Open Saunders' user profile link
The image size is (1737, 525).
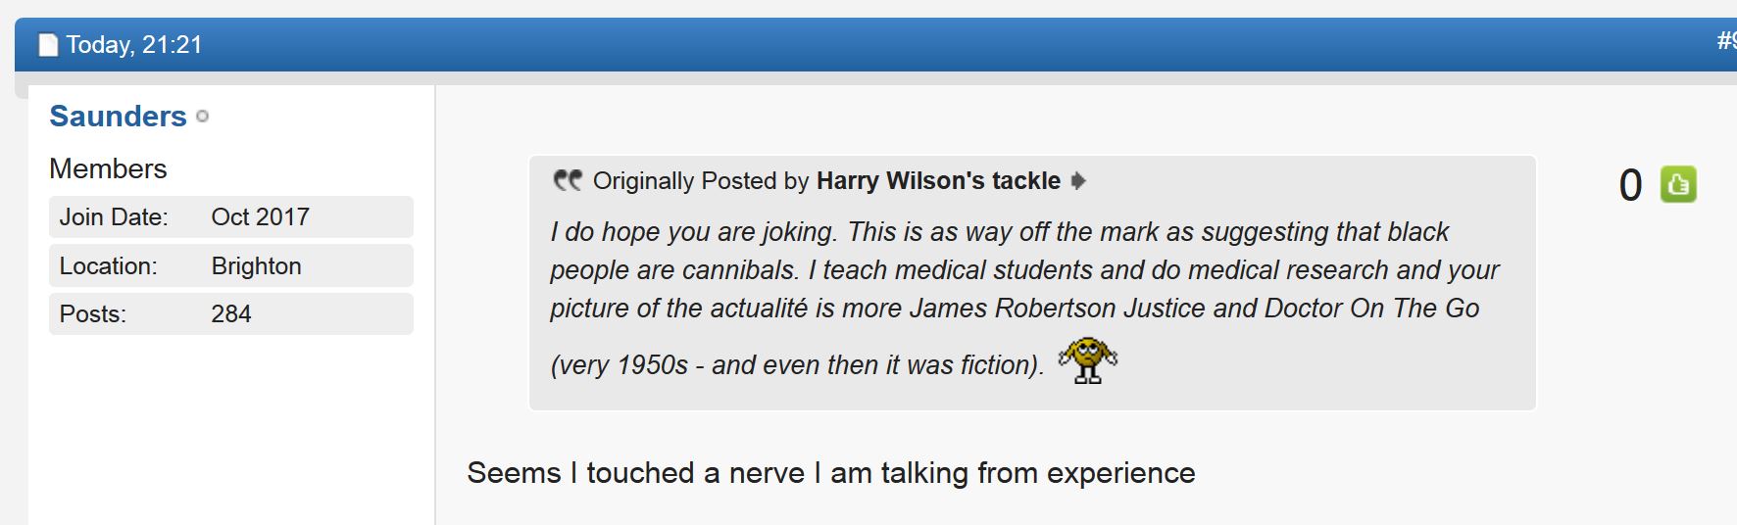(x=118, y=117)
